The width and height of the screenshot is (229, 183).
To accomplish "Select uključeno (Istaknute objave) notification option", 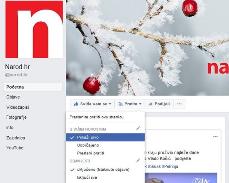I will tap(103, 170).
